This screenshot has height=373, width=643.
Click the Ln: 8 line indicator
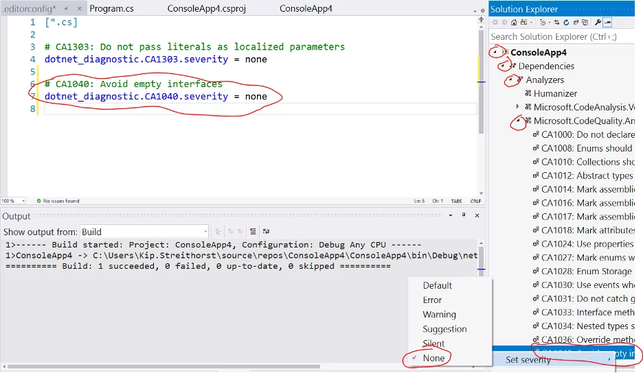(x=420, y=201)
